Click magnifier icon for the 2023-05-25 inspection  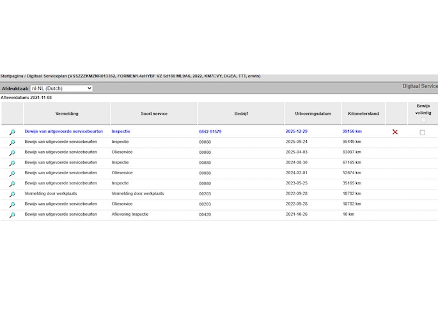pos(12,184)
